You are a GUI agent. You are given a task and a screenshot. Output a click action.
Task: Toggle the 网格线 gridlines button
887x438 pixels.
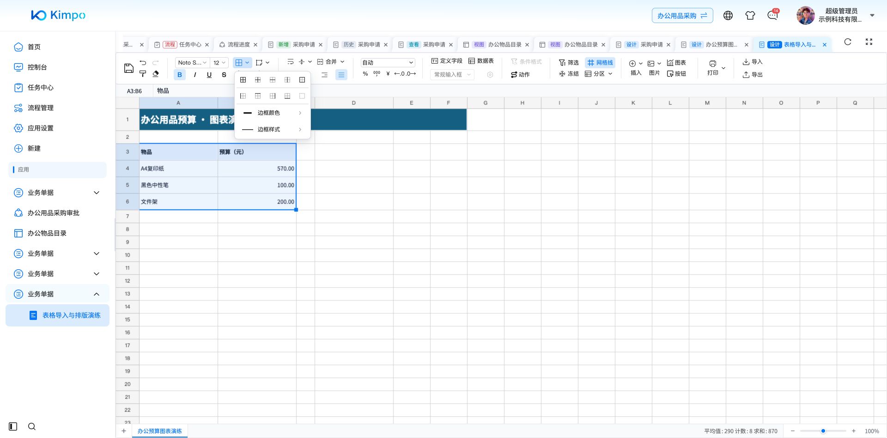coord(600,63)
